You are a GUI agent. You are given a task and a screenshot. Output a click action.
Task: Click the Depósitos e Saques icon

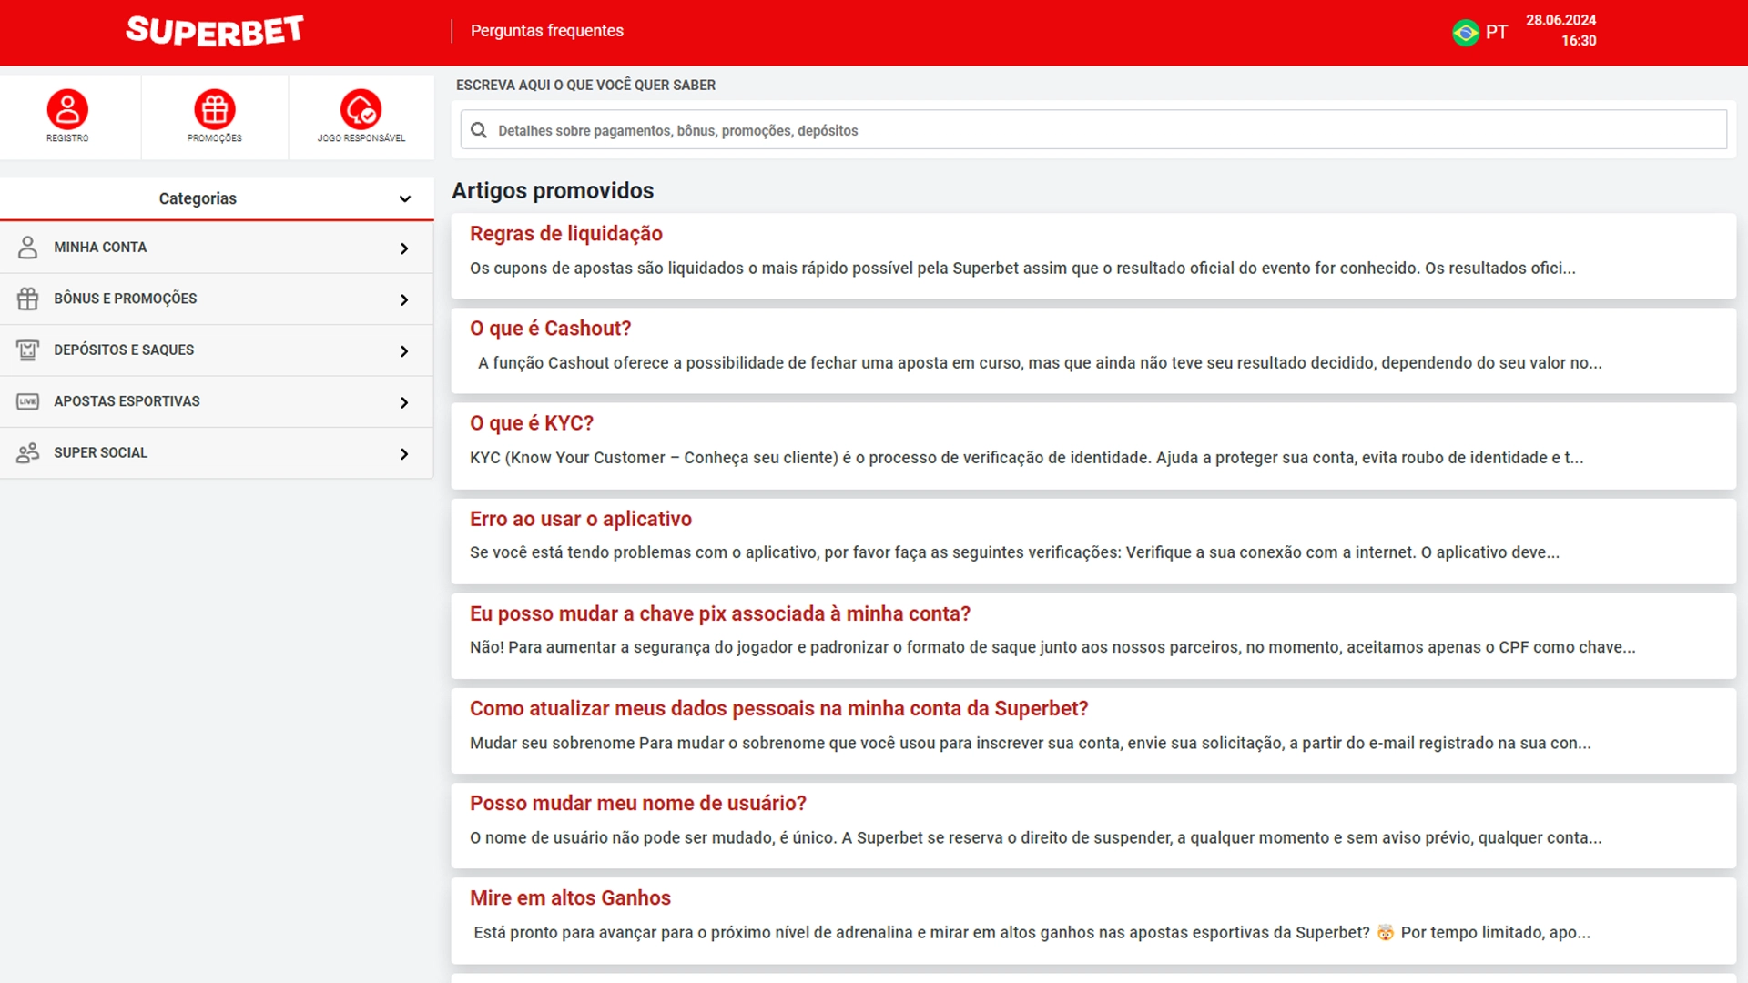[28, 350]
